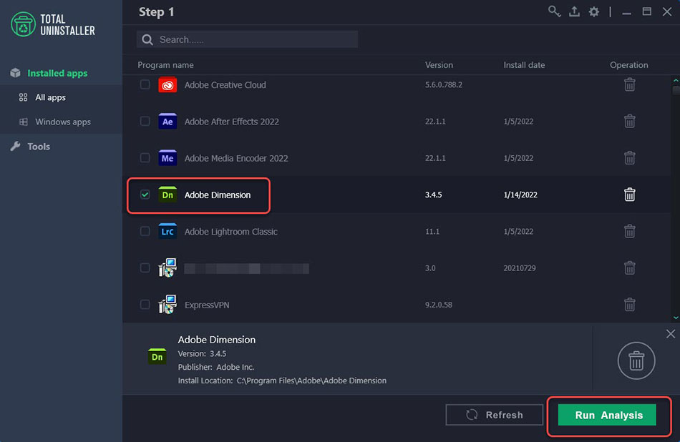680x442 pixels.
Task: Click the trash icon for Adobe After Effects 2022
Action: coord(629,122)
